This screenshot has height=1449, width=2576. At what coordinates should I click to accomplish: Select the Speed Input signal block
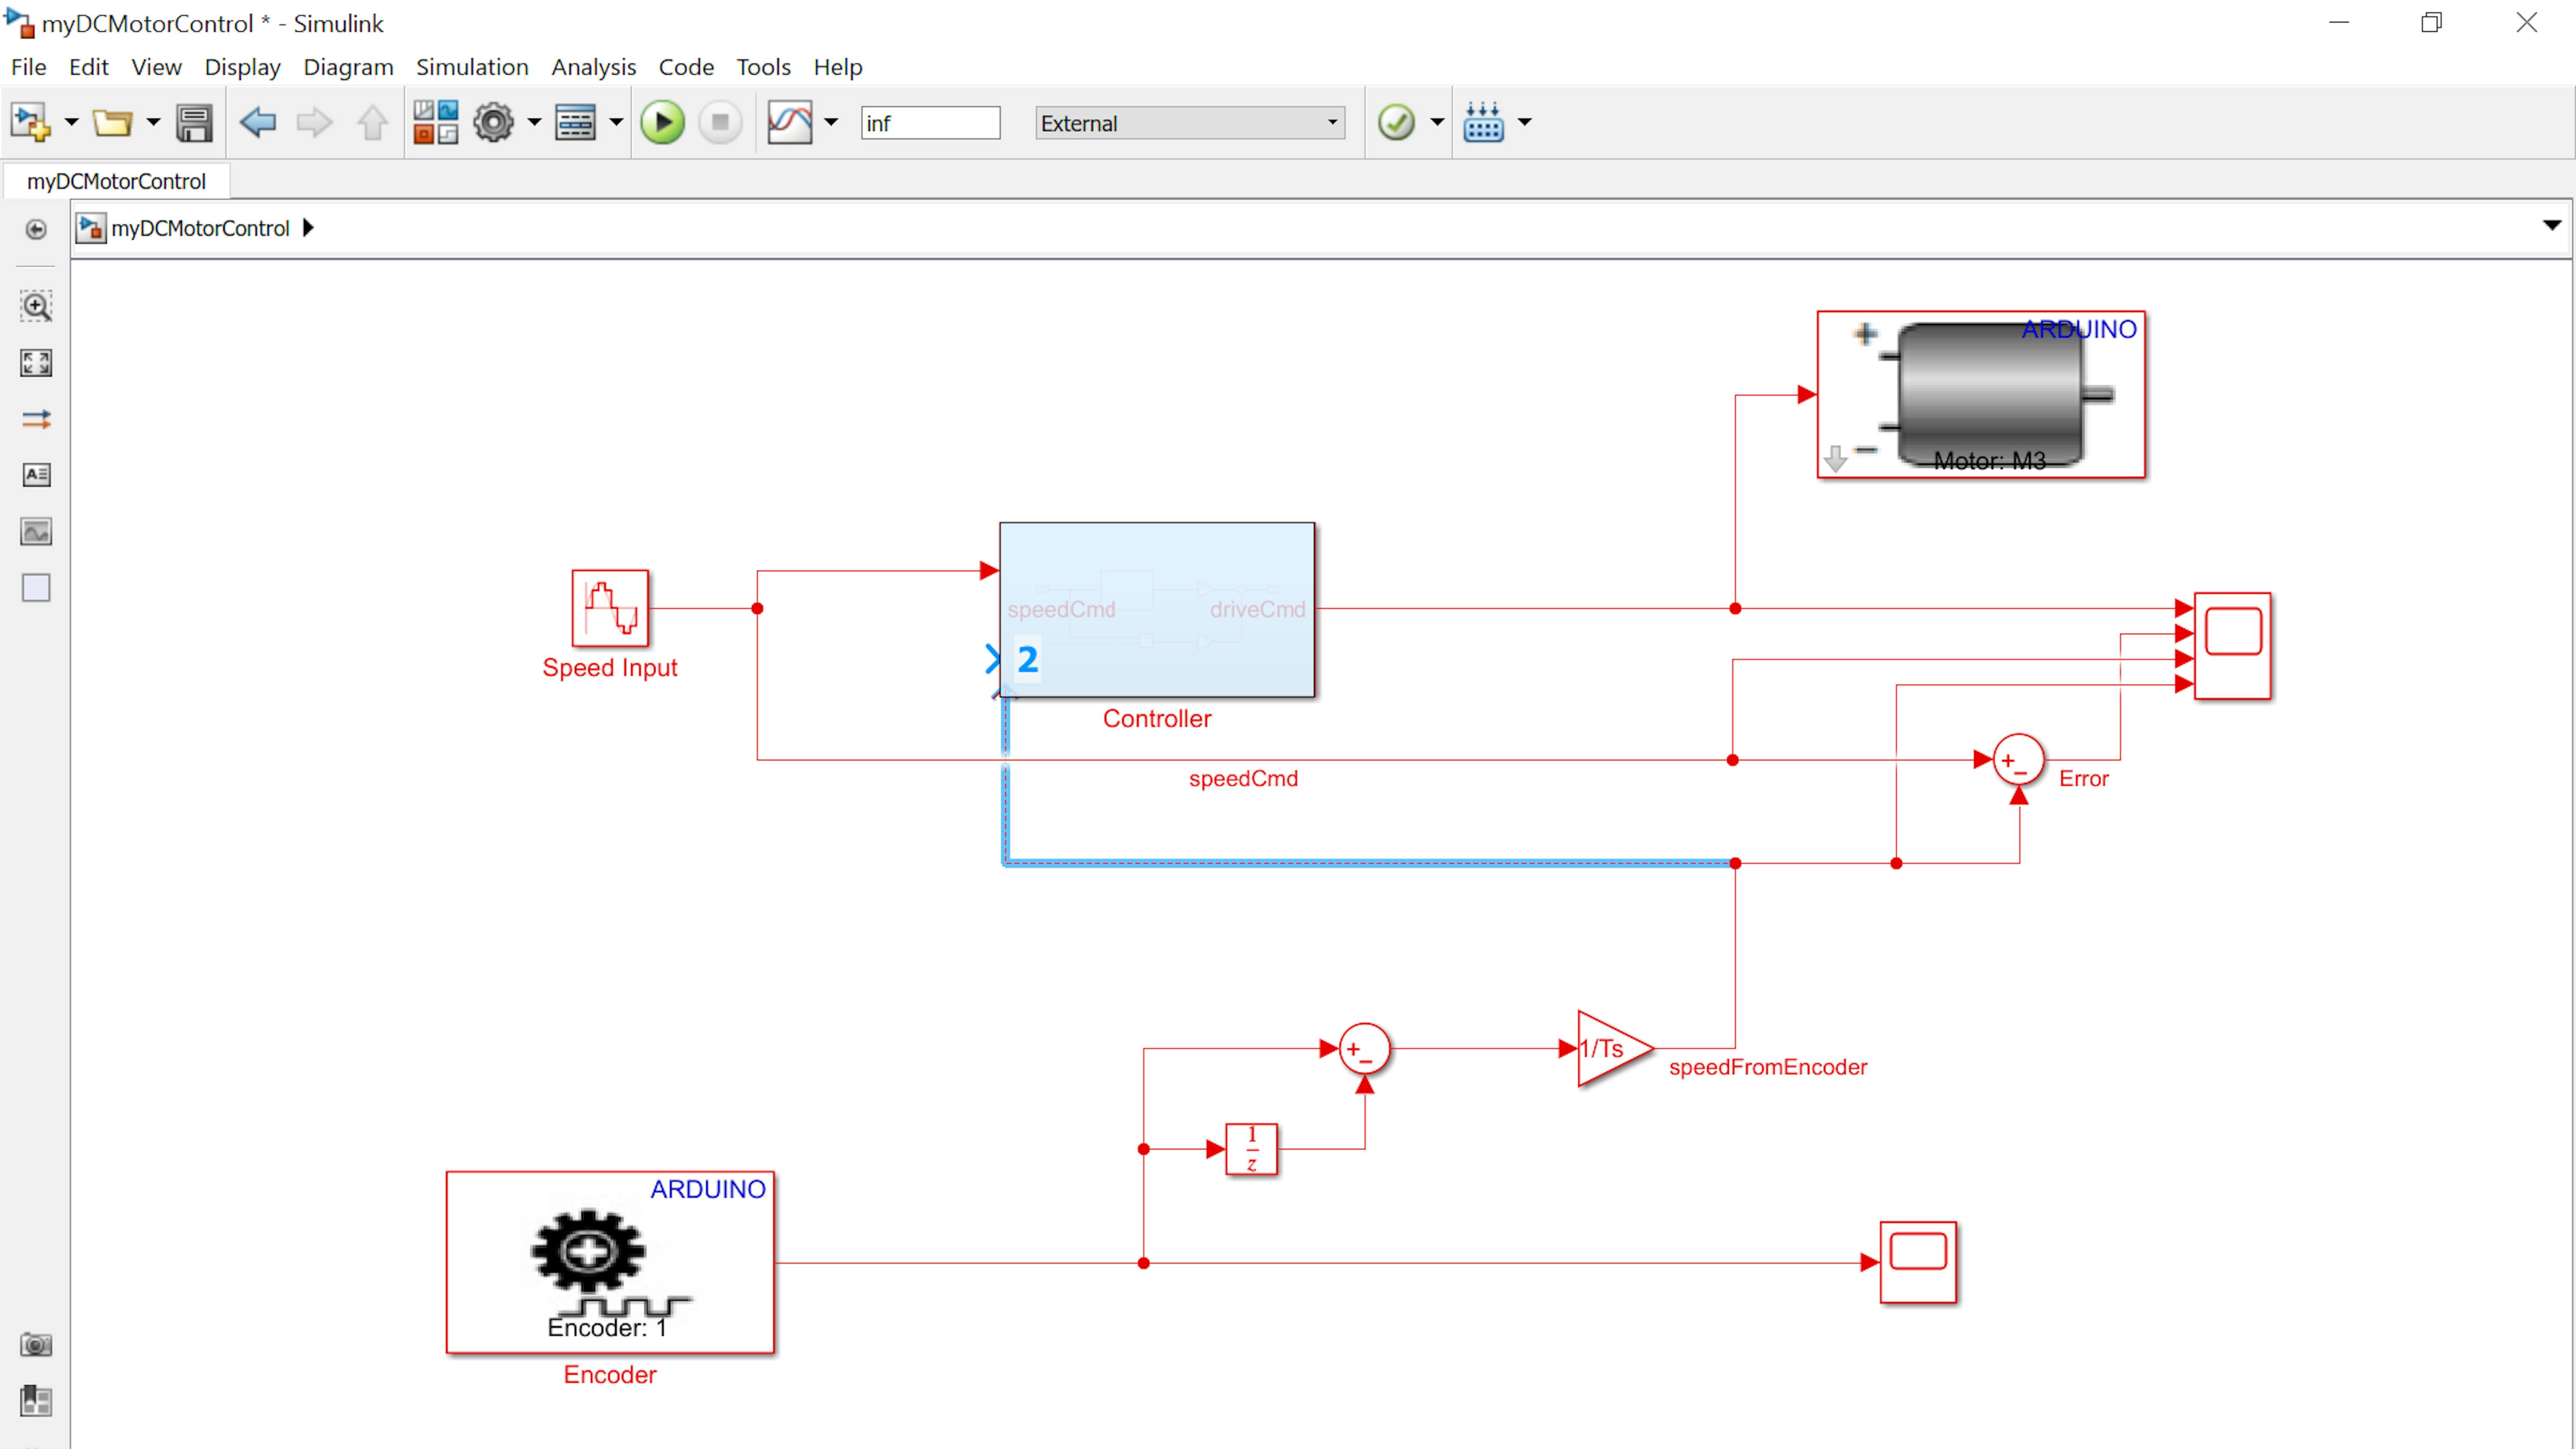tap(610, 608)
